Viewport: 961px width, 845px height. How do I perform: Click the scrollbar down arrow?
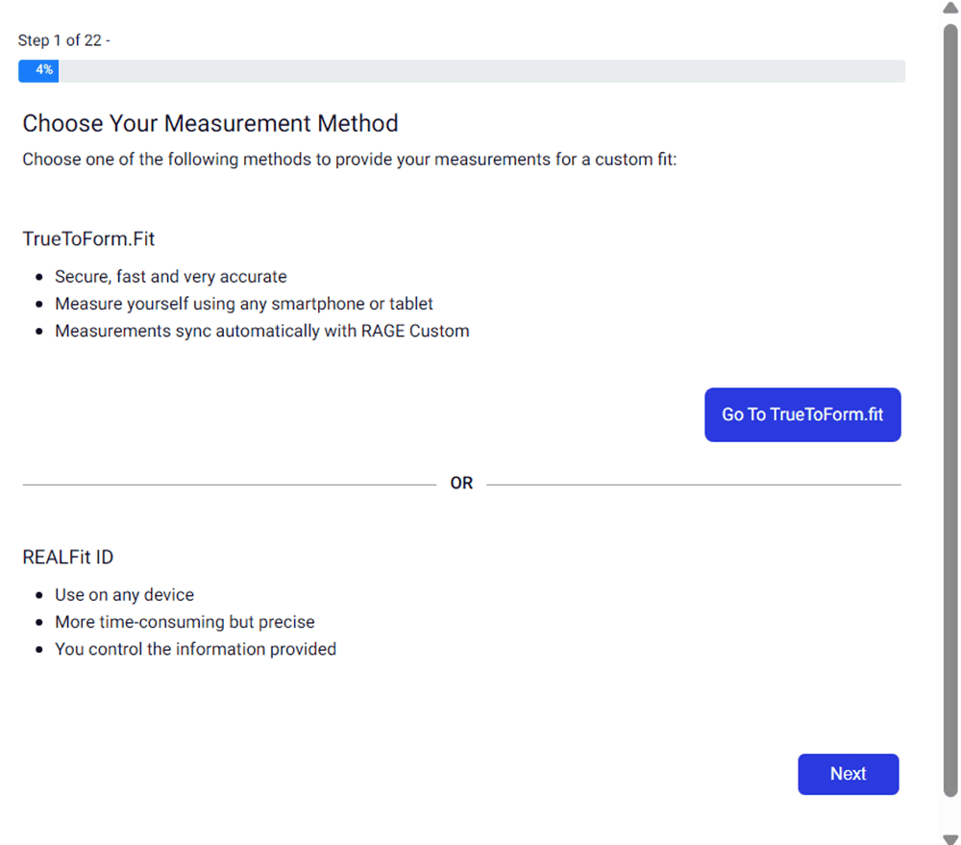coord(950,835)
